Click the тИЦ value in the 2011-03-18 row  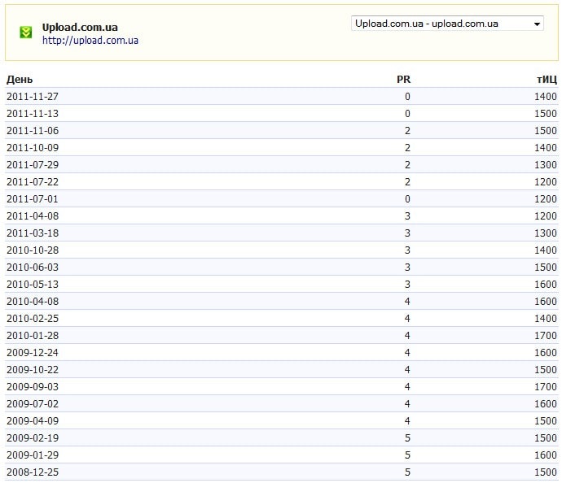[546, 233]
